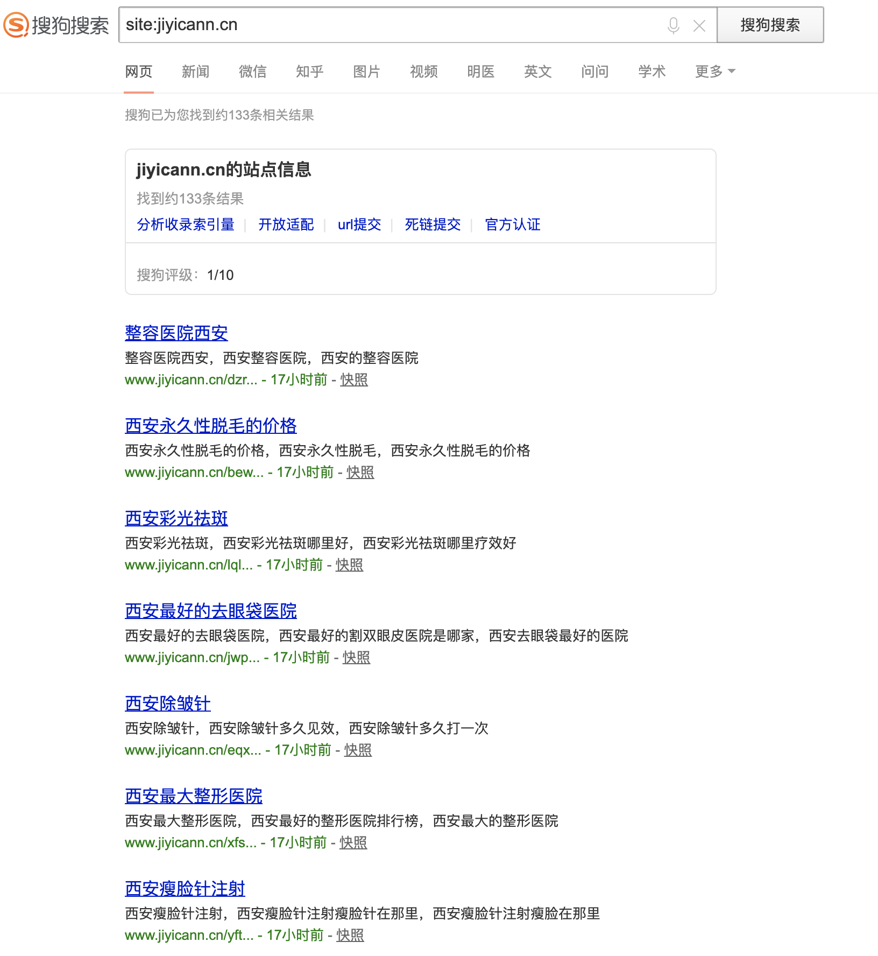Open 快照 for 整容医院西安 result
Image resolution: width=878 pixels, height=956 pixels.
pyautogui.click(x=354, y=380)
